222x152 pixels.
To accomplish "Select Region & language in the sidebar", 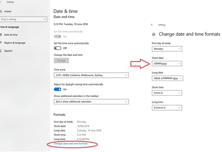I will [x=15, y=43].
